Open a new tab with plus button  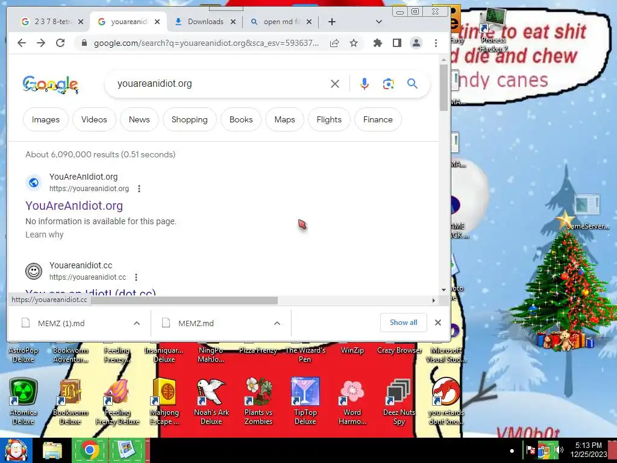coord(332,22)
